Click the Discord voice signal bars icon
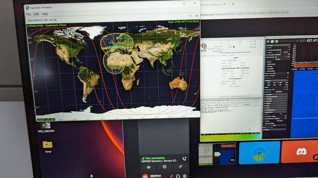The height and width of the screenshot is (178, 318). click(143, 158)
